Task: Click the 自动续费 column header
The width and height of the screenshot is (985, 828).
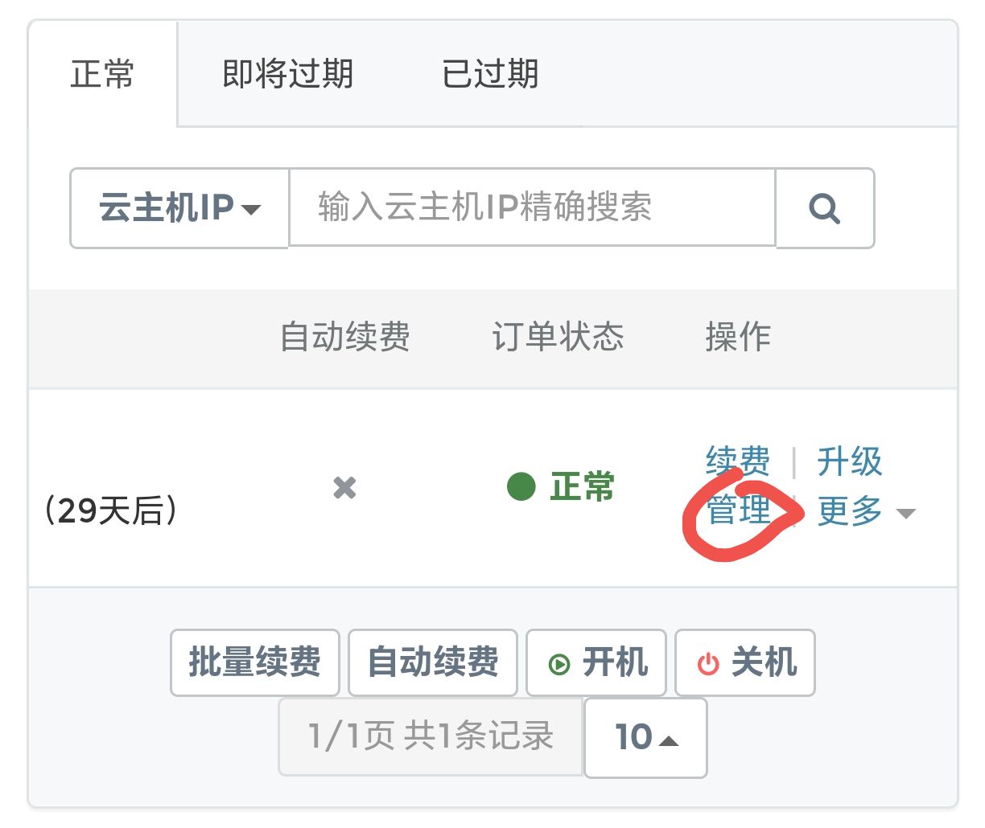Action: [x=344, y=337]
